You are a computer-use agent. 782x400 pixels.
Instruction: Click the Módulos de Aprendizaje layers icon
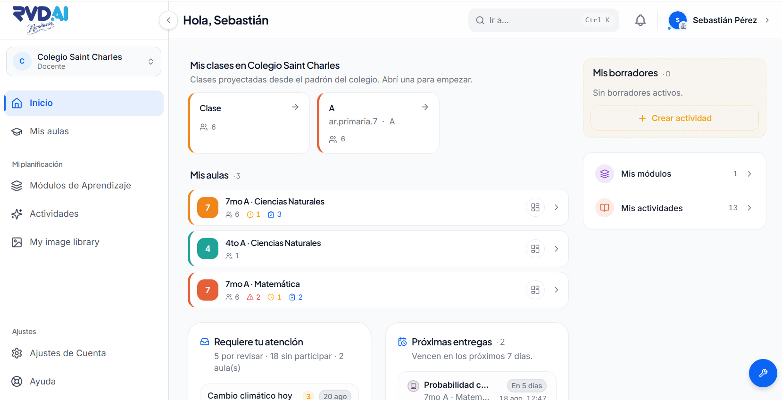pyautogui.click(x=17, y=186)
